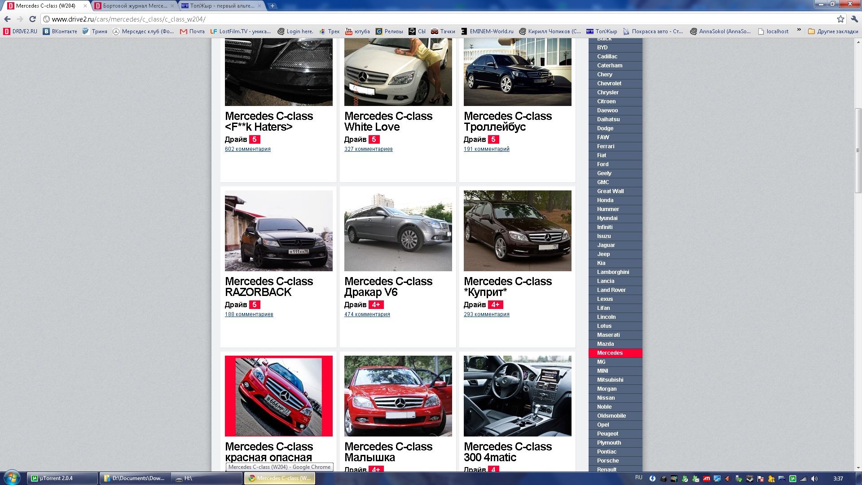Viewport: 862px width, 485px height.
Task: Open the AnnaSokol bookmark
Action: click(x=721, y=31)
